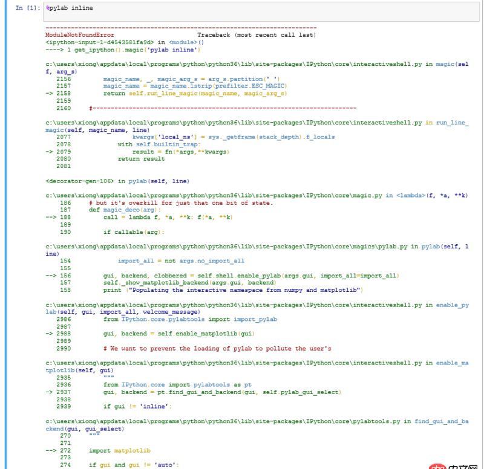Click line 2937 pt.find_gui_and_backend call
The image size is (484, 469).
[221, 392]
